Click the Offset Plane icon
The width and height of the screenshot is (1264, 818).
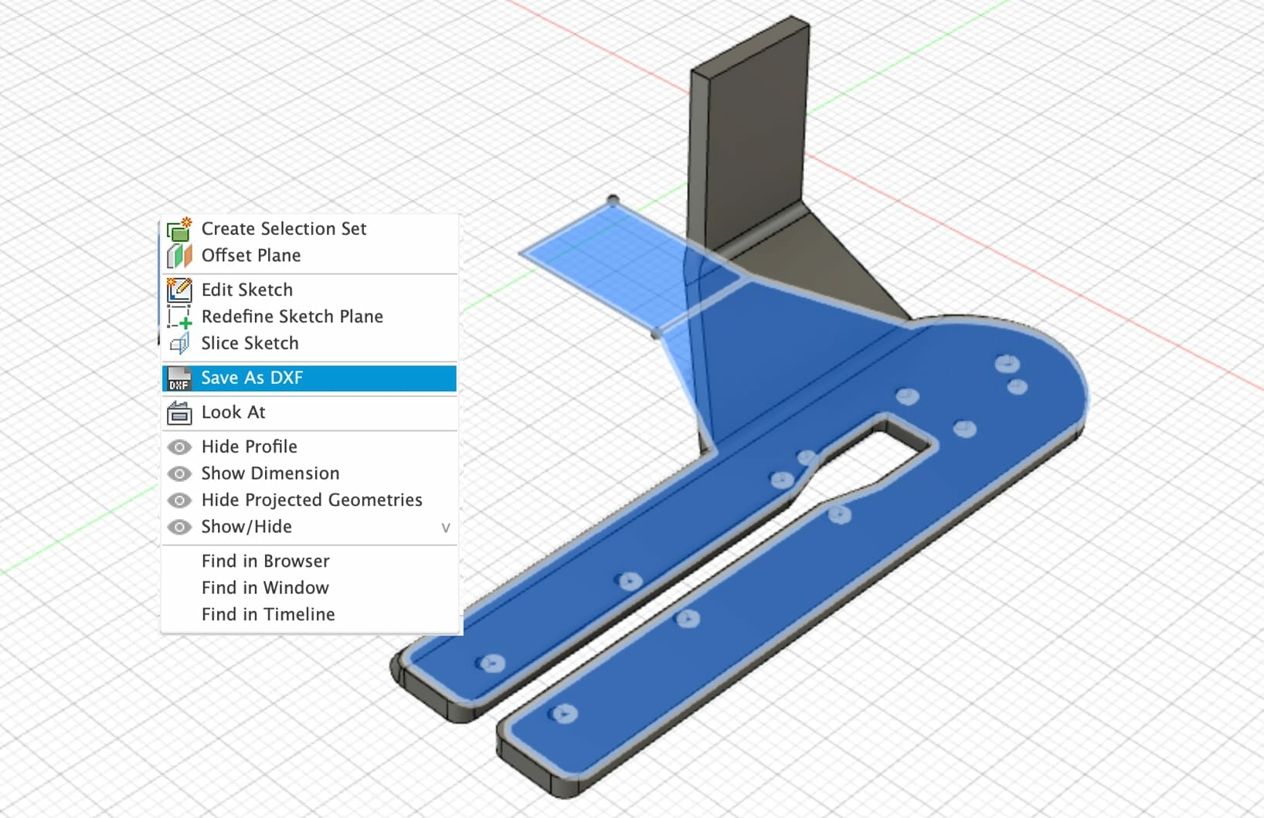point(179,256)
